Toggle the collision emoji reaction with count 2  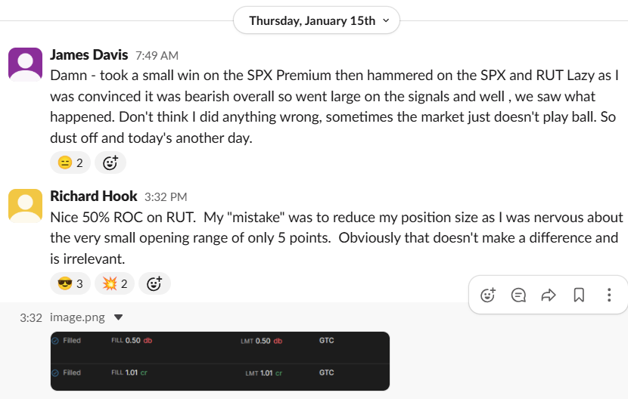[114, 283]
